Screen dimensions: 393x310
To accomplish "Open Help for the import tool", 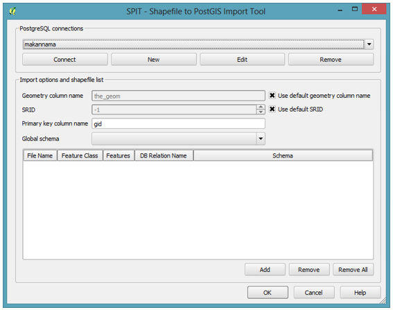I will coord(360,293).
